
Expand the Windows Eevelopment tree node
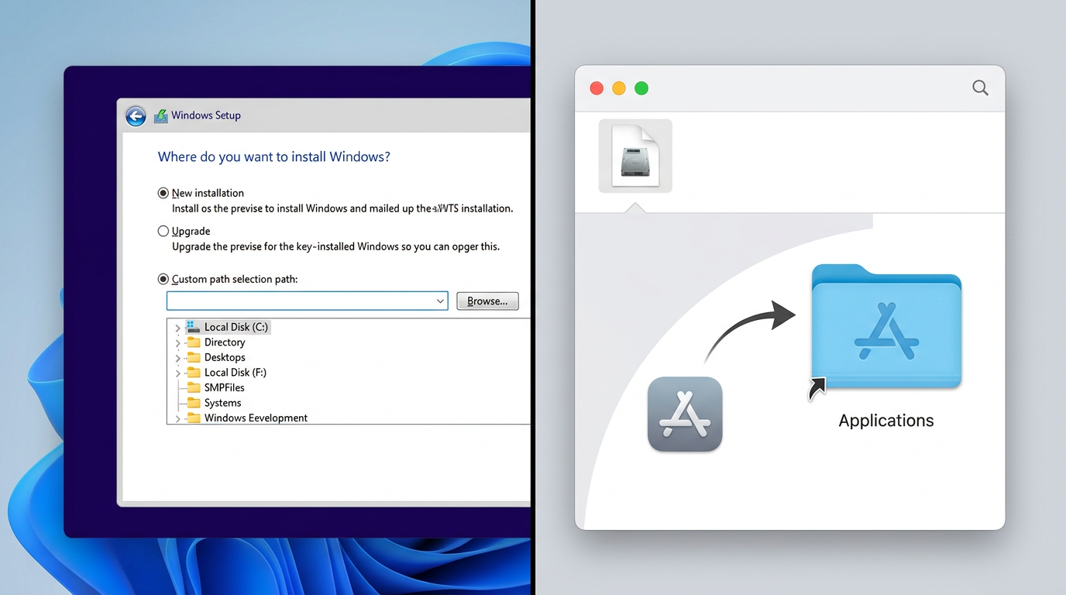click(177, 418)
